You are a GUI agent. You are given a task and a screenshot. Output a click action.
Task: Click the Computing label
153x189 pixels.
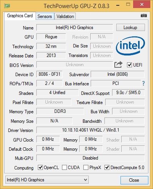pyautogui.click(x=24, y=168)
